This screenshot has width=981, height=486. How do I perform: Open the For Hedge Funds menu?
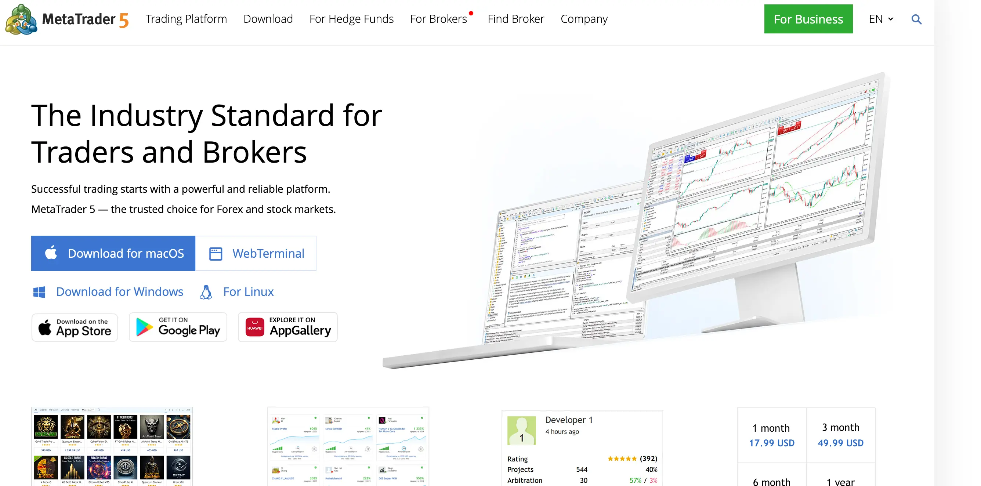pyautogui.click(x=351, y=19)
